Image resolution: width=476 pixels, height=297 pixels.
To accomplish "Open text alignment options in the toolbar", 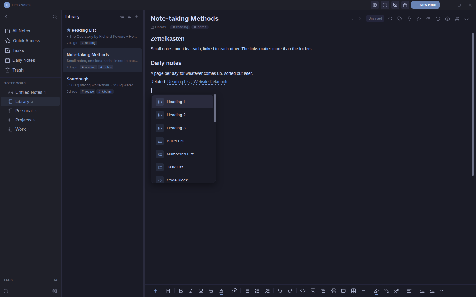I will click(x=409, y=291).
